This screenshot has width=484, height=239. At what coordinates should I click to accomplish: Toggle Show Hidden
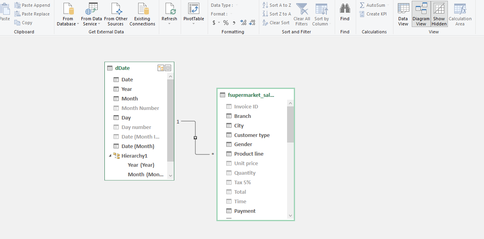click(x=439, y=14)
